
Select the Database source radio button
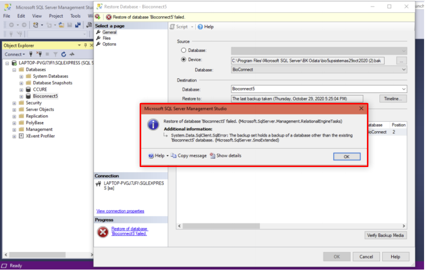click(x=183, y=50)
